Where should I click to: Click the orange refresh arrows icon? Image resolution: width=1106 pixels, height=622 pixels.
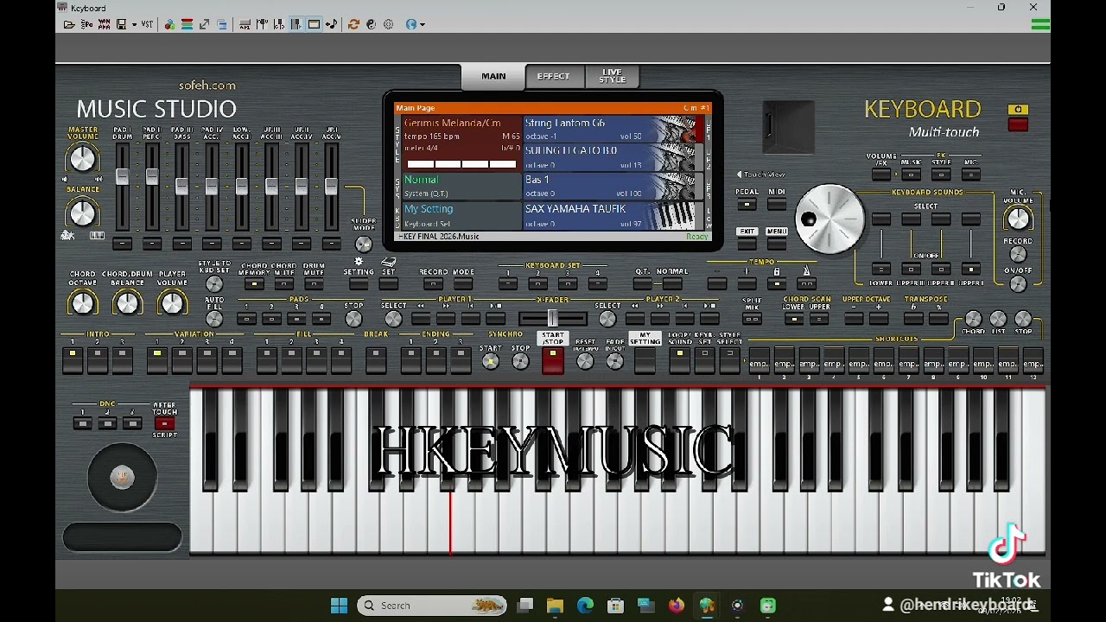point(353,24)
